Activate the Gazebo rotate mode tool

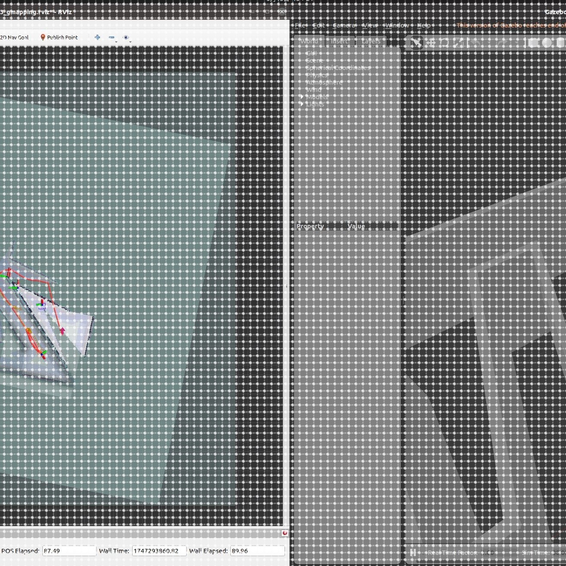(444, 42)
